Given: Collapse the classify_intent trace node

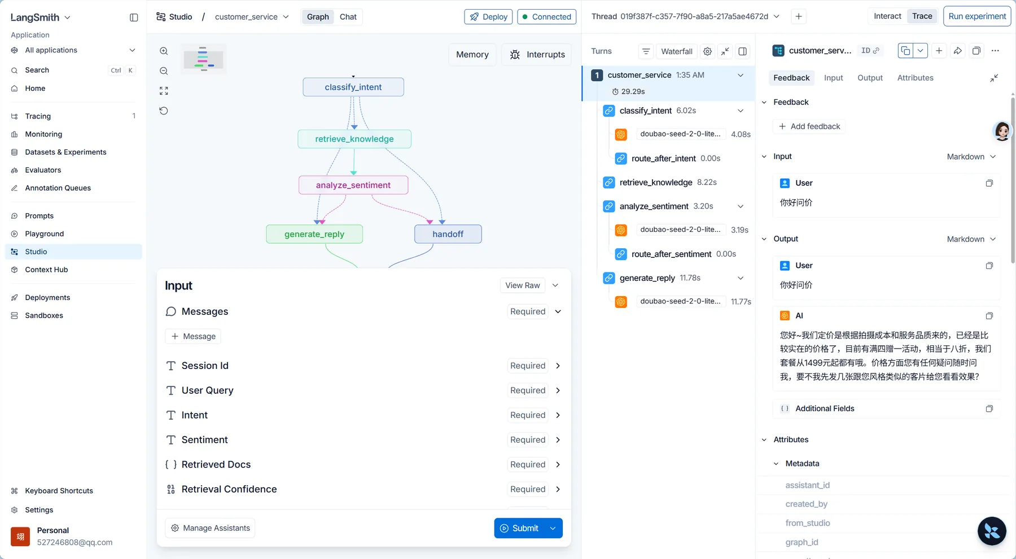Looking at the screenshot, I should coord(741,111).
